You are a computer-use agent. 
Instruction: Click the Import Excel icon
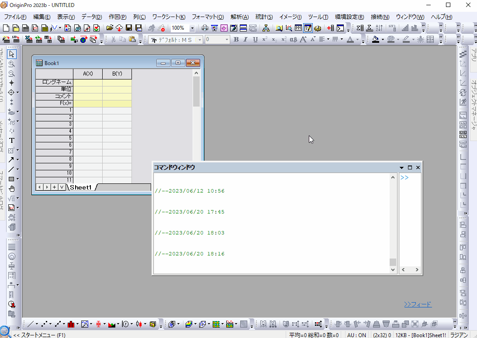tap(29, 40)
